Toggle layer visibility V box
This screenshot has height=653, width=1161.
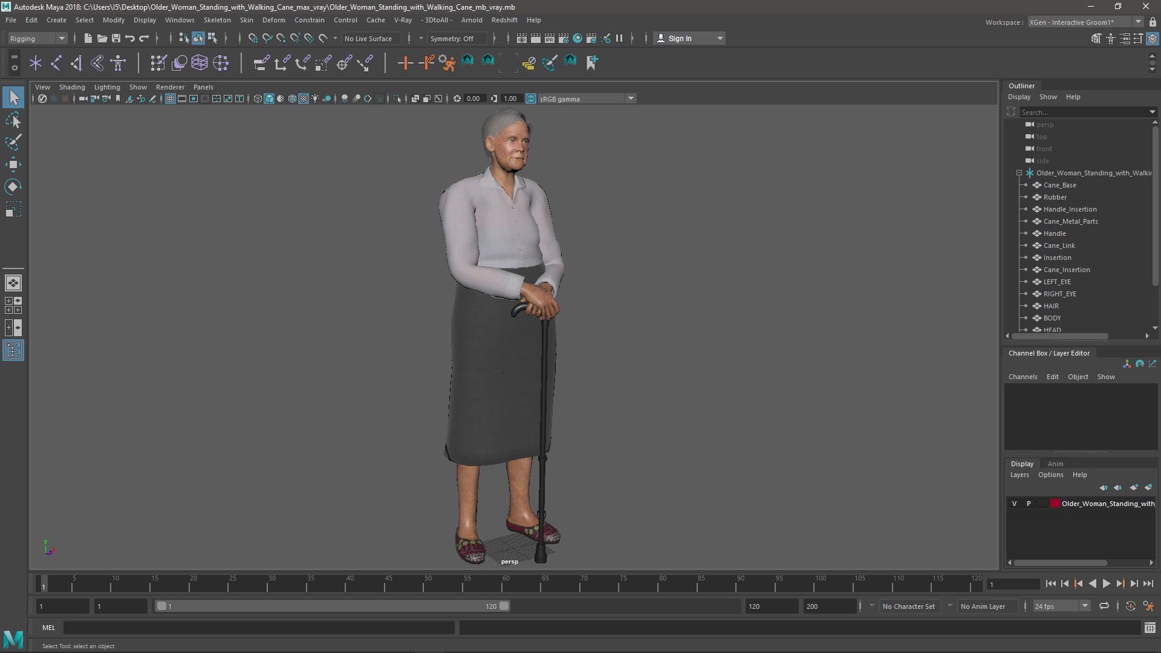[1015, 503]
